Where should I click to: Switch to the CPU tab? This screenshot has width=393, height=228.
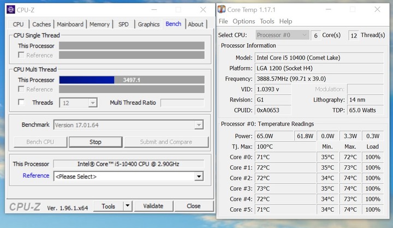(x=19, y=25)
